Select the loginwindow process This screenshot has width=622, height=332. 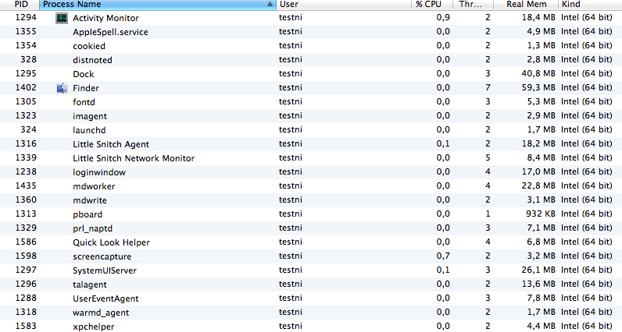coord(99,172)
